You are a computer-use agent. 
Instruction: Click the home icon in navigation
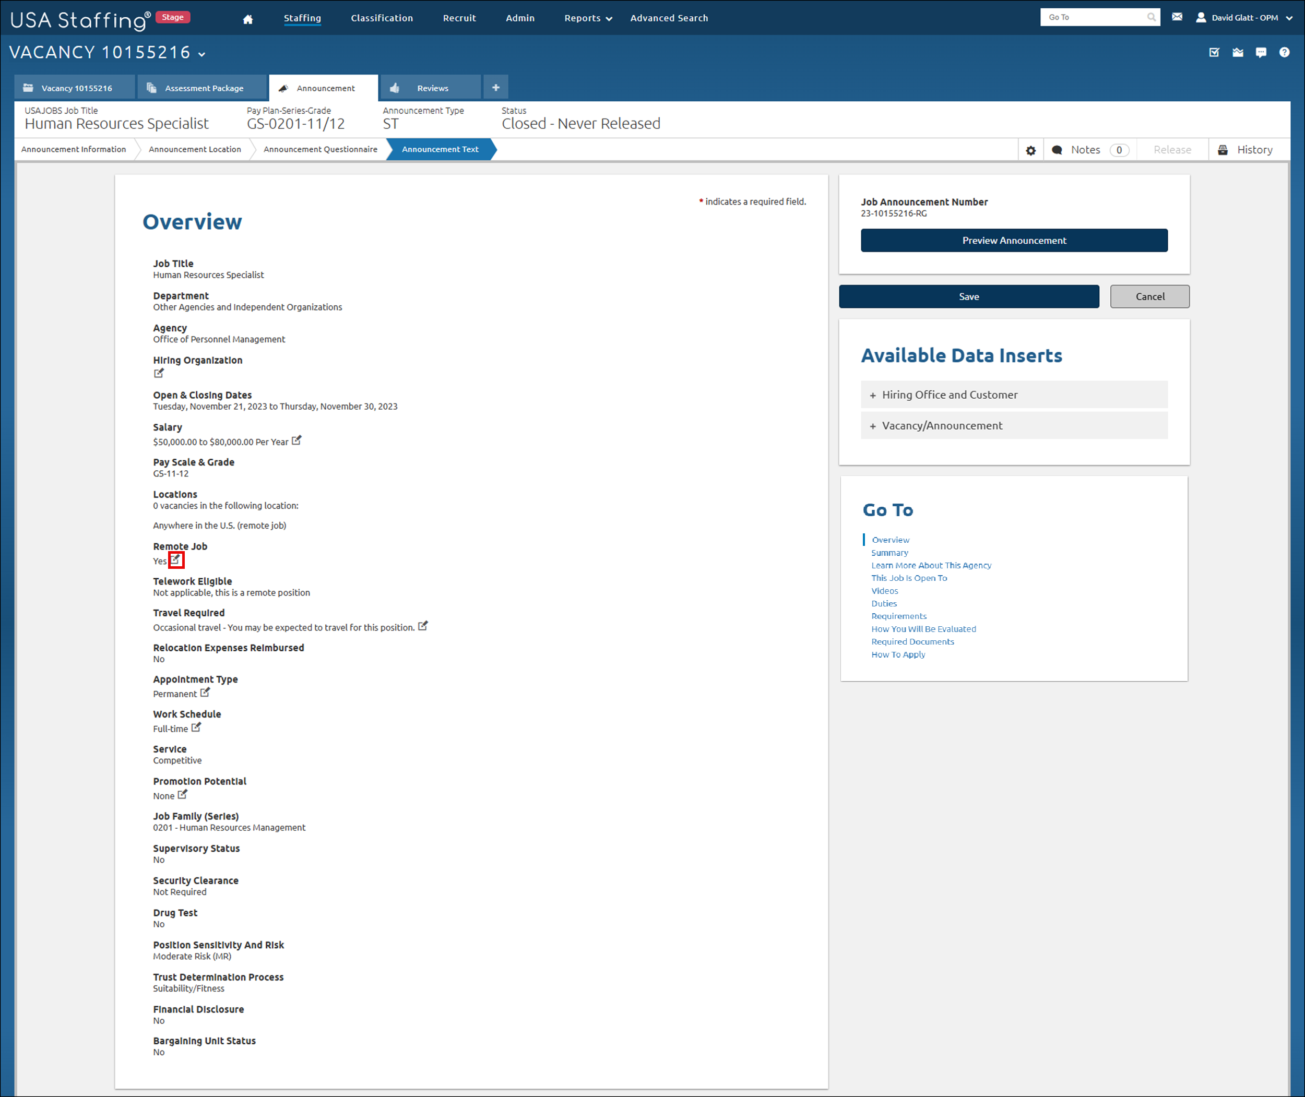point(248,18)
